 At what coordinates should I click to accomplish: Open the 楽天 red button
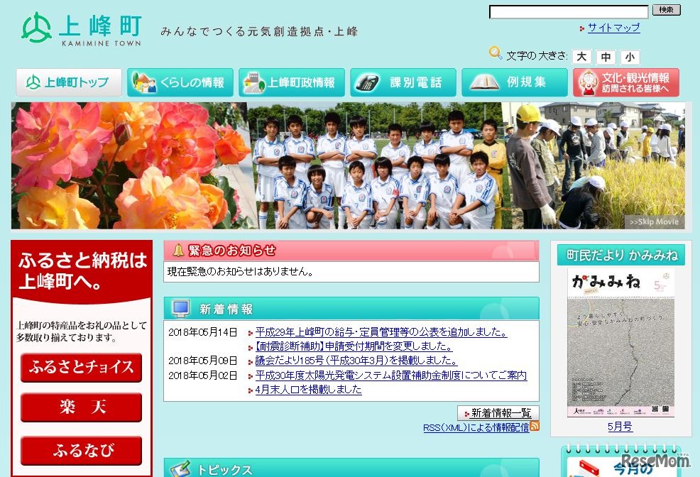point(81,407)
